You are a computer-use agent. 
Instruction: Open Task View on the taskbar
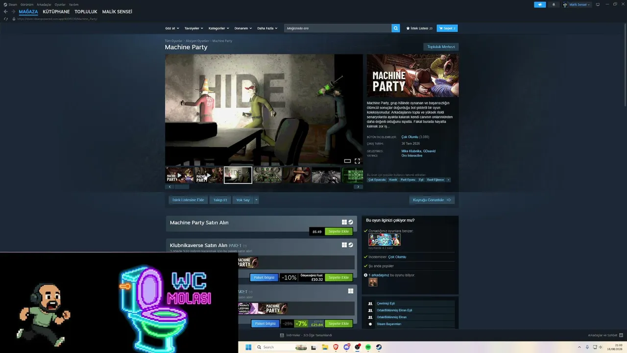[314, 347]
